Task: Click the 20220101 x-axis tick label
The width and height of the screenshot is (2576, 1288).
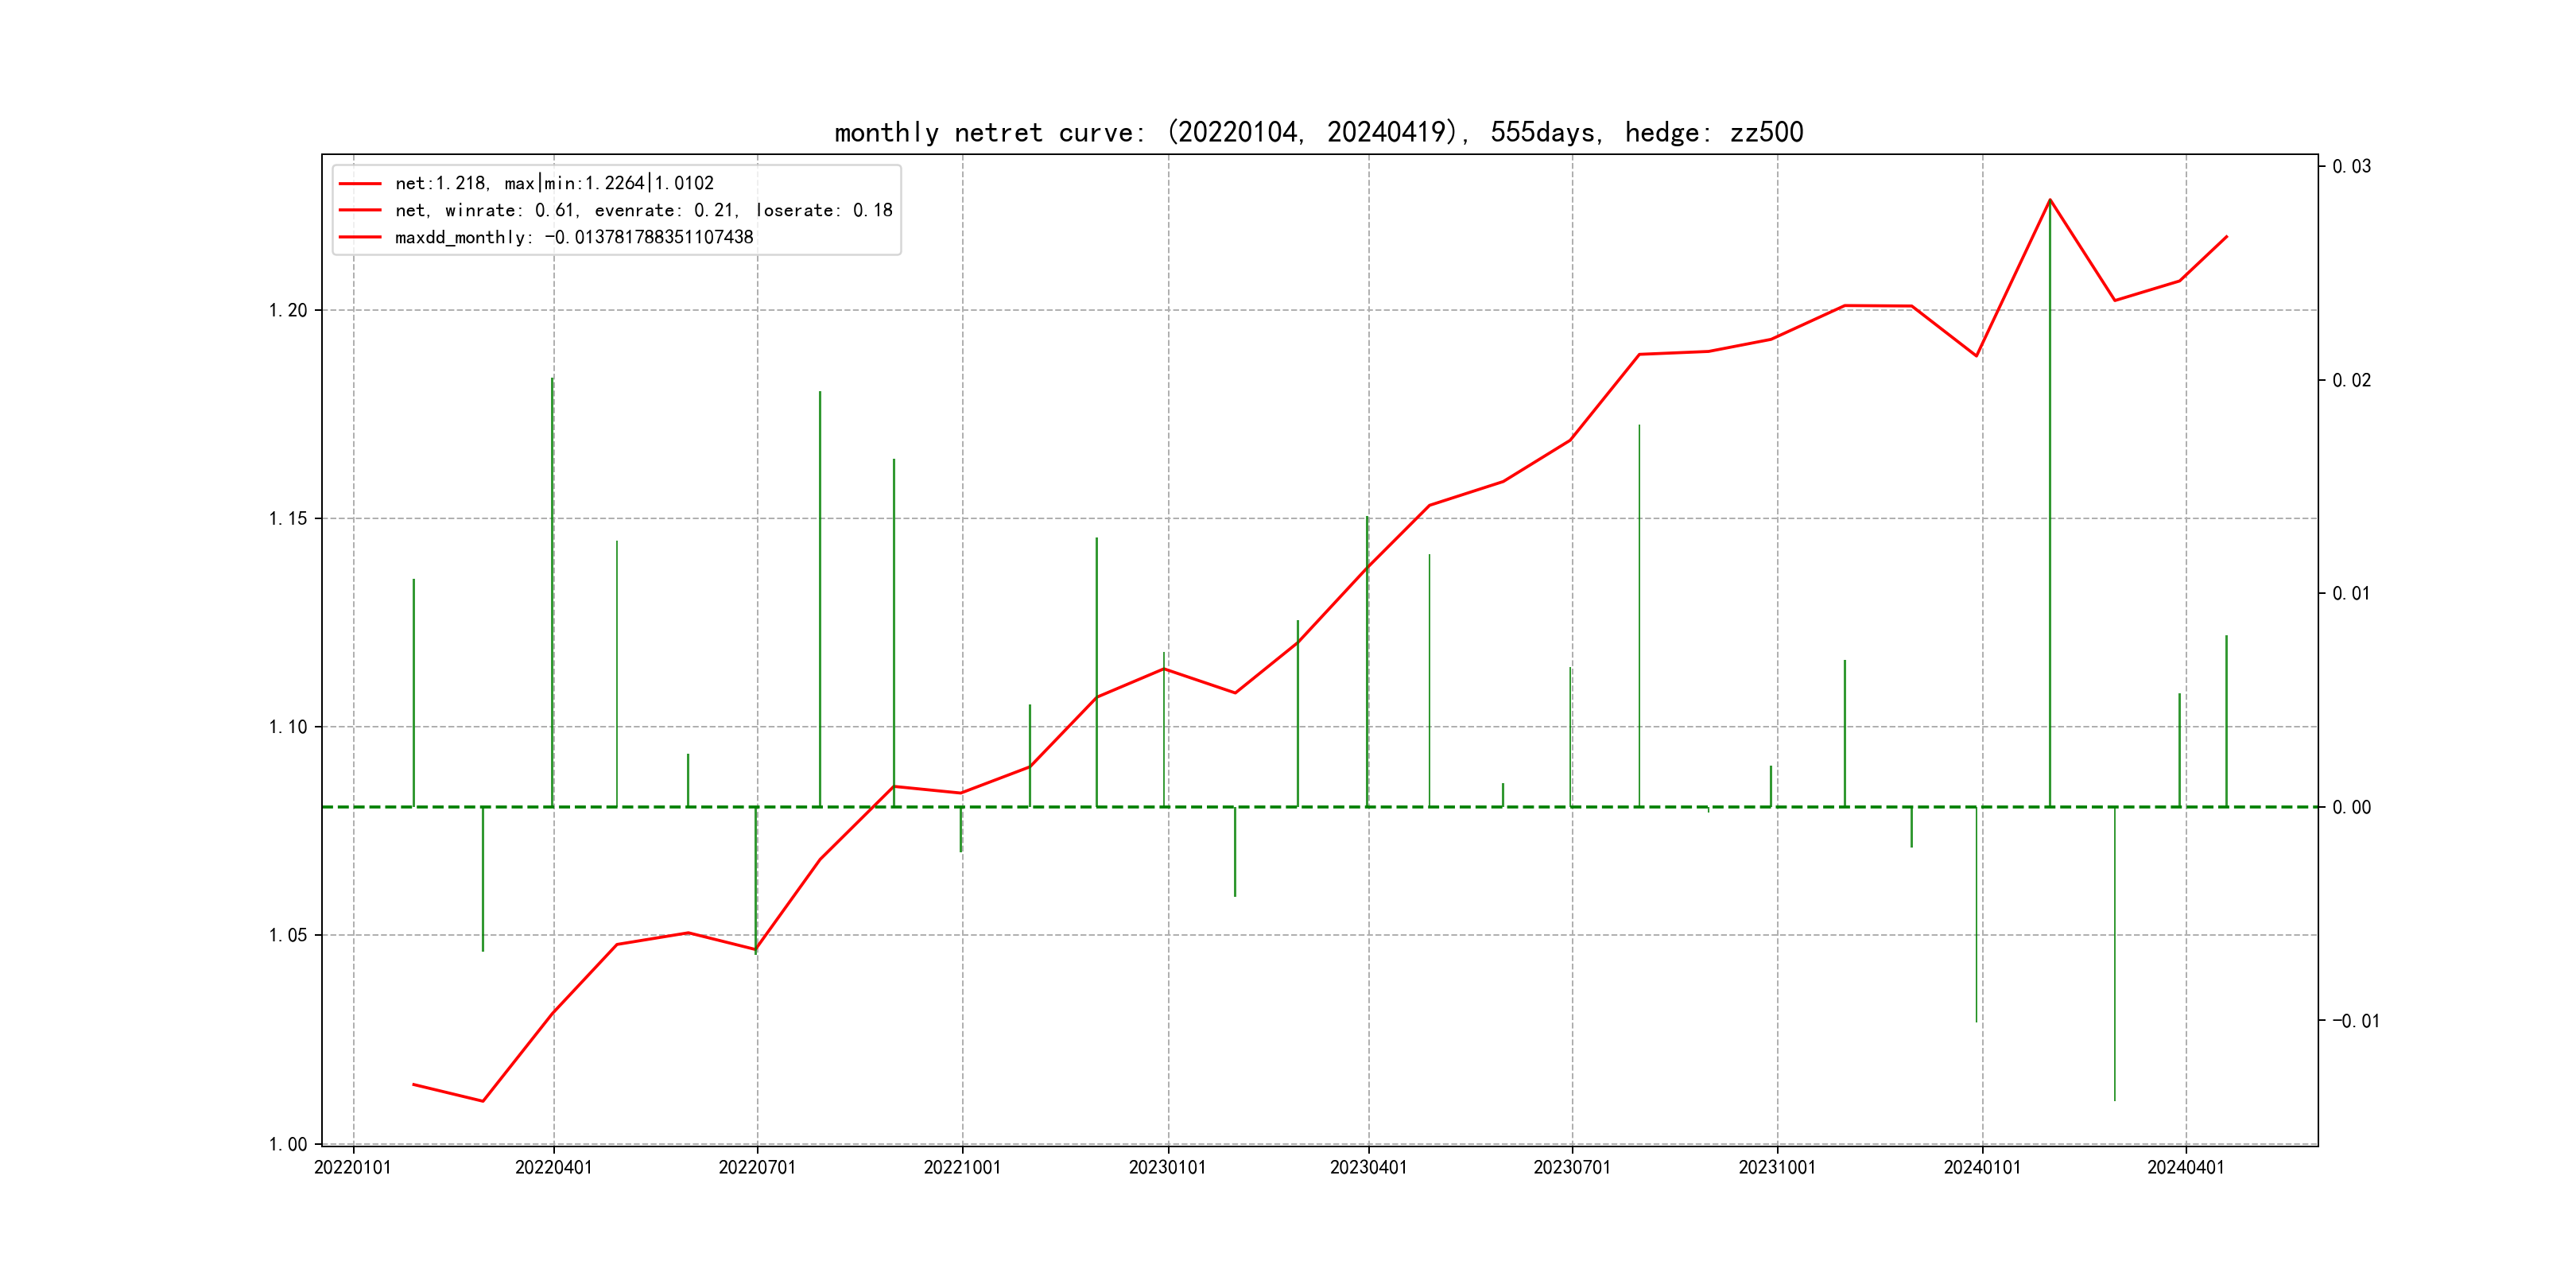Action: 353,1167
